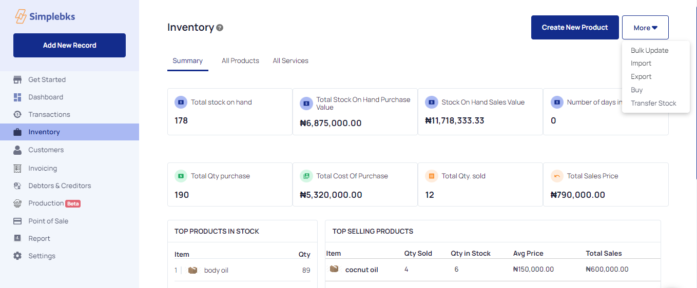Click the Add New Record button
Screen dimensions: 697x288
tap(69, 45)
